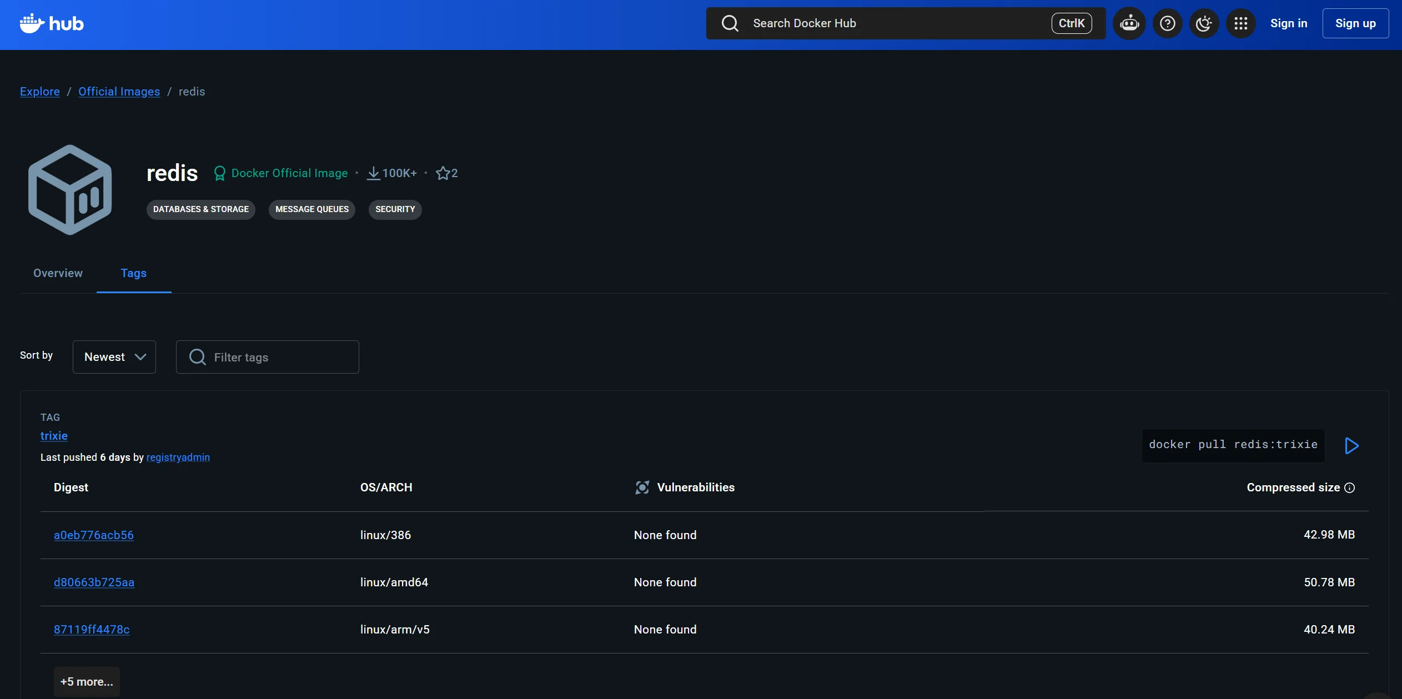Click the OS/ARCH column header
Screen dimensions: 1402x699
[x=386, y=487]
